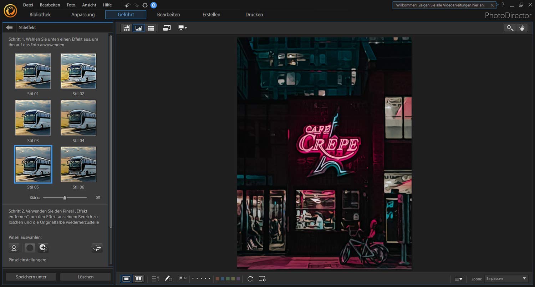The image size is (535, 287).
Task: Click the Café Crêpe photo in the viewer
Action: tap(324, 153)
